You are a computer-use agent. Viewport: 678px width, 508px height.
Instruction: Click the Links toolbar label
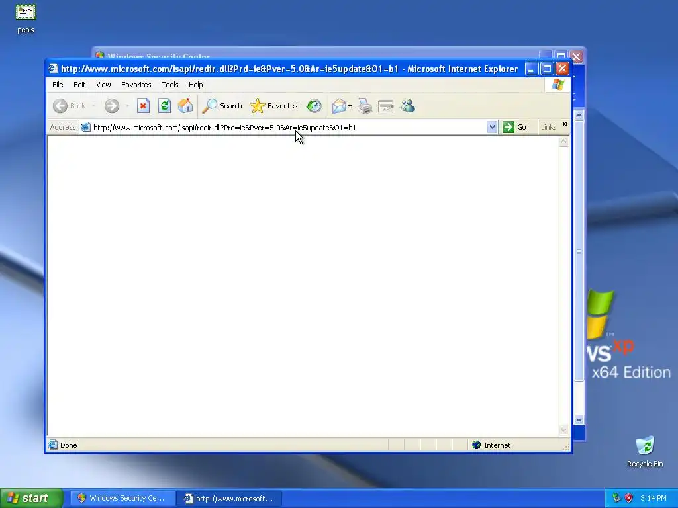(548, 127)
